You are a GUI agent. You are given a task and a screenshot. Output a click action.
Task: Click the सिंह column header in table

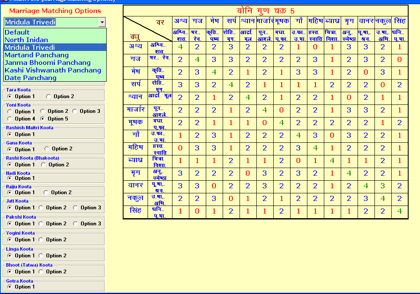pos(400,21)
